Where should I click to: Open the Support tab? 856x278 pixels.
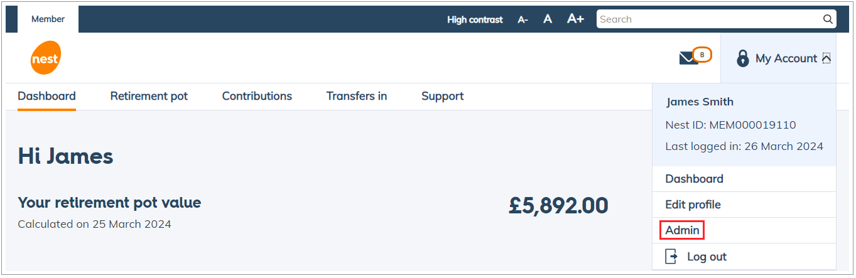coord(442,96)
